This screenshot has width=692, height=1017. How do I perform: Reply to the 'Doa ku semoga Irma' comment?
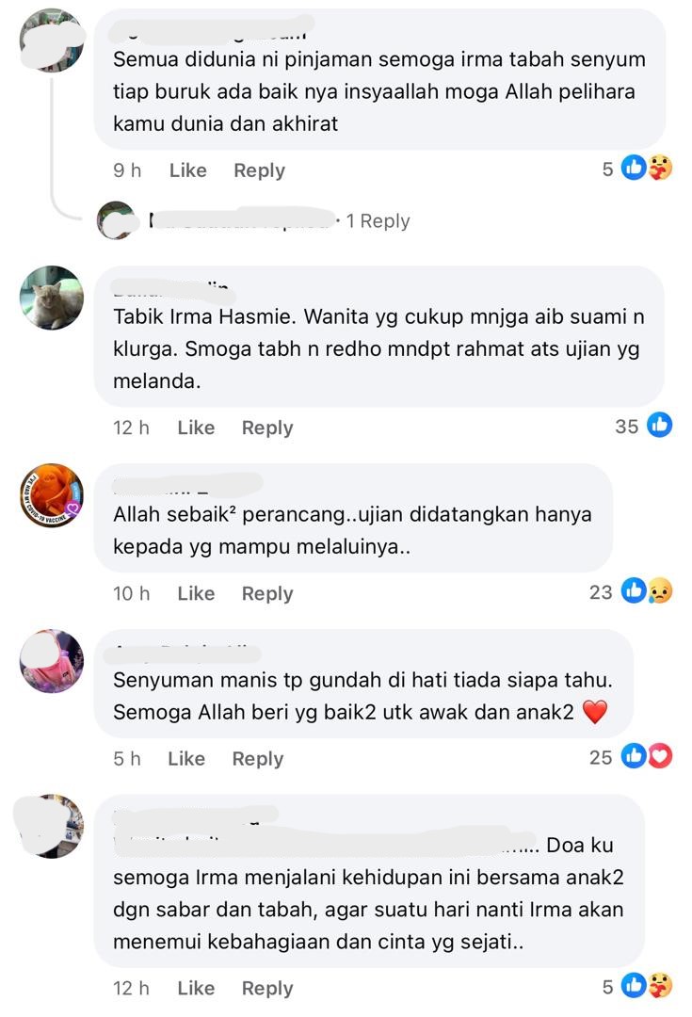267,989
